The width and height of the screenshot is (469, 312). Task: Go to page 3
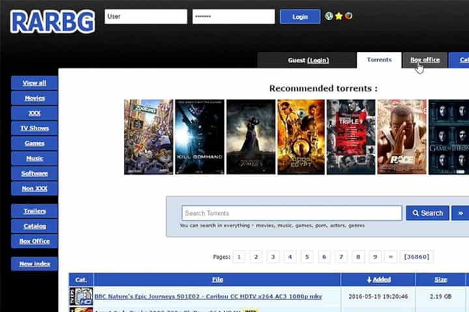point(273,257)
